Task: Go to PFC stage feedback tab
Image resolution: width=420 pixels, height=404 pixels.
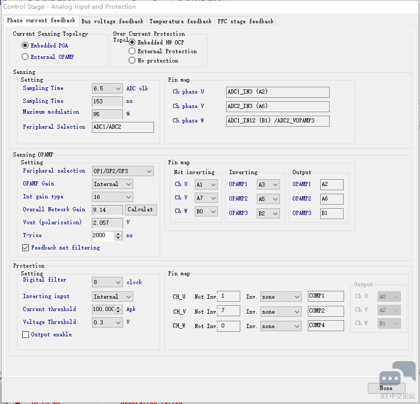Action: [x=245, y=21]
